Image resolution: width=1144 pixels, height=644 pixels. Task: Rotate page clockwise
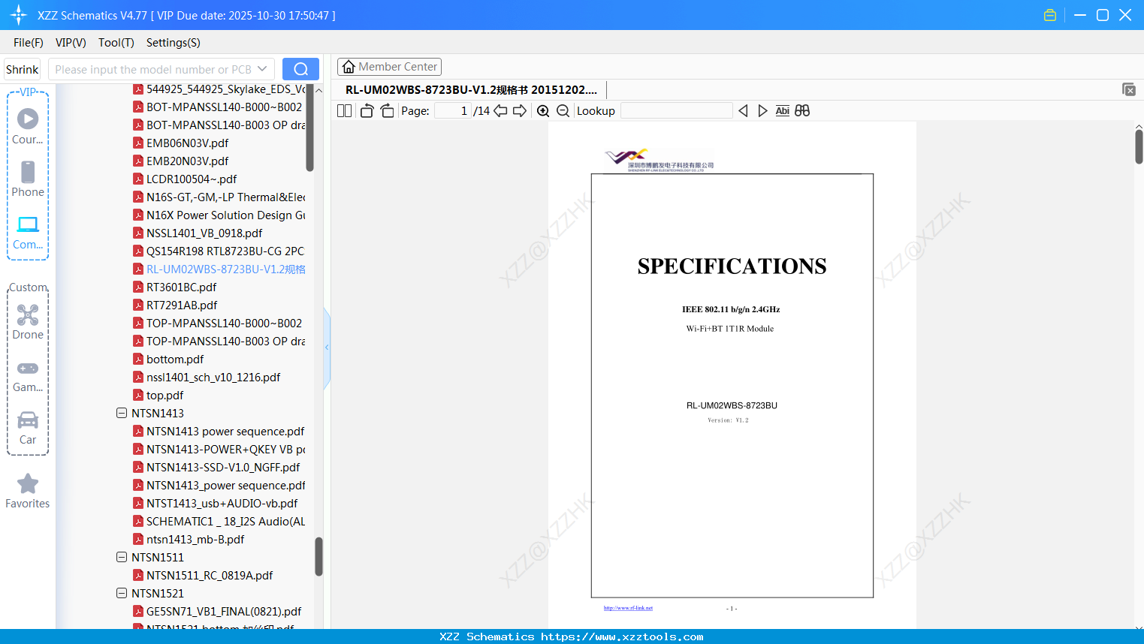[387, 111]
